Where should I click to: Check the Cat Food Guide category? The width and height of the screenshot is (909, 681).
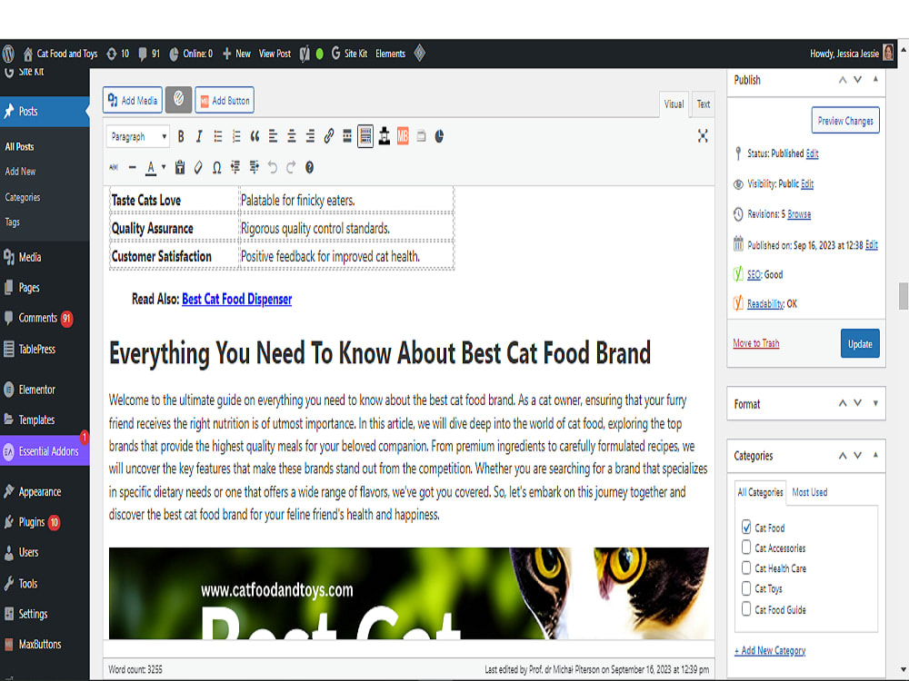pyautogui.click(x=746, y=608)
